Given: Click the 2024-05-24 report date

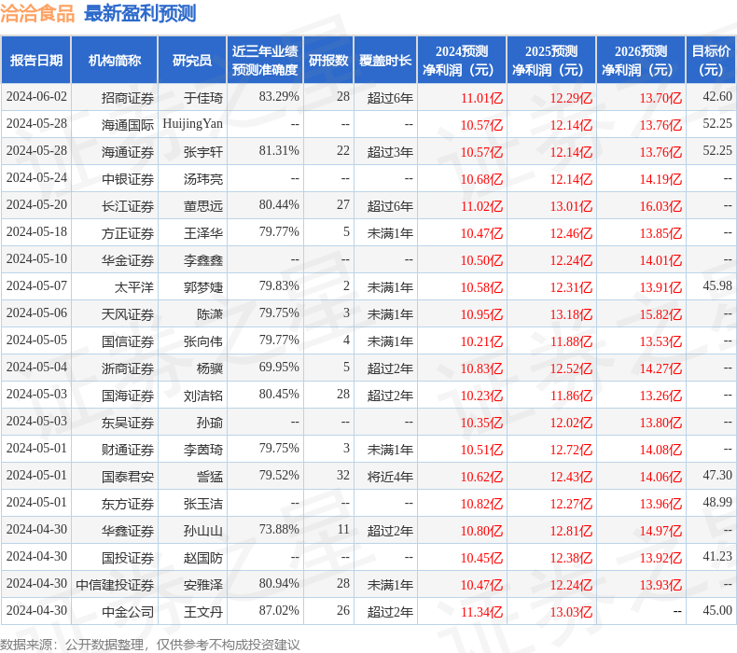Looking at the screenshot, I should click(x=36, y=177).
